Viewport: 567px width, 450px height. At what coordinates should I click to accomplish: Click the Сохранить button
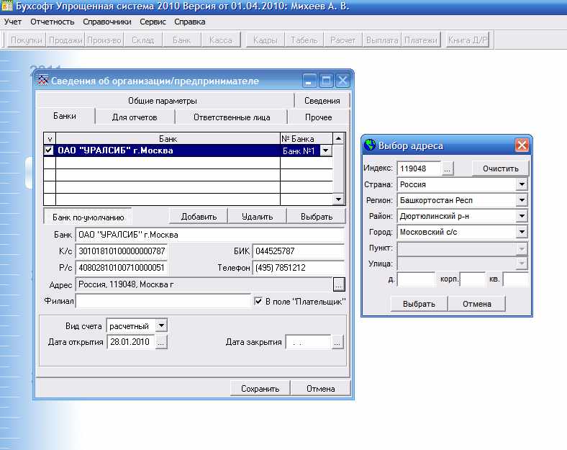tap(260, 389)
